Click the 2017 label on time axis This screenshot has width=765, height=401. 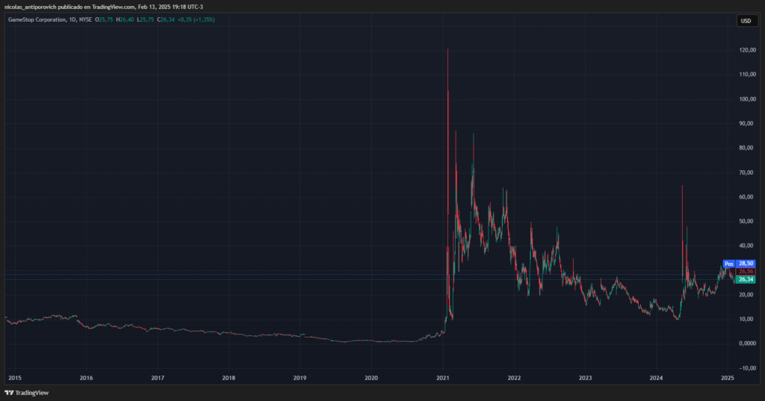[158, 378]
